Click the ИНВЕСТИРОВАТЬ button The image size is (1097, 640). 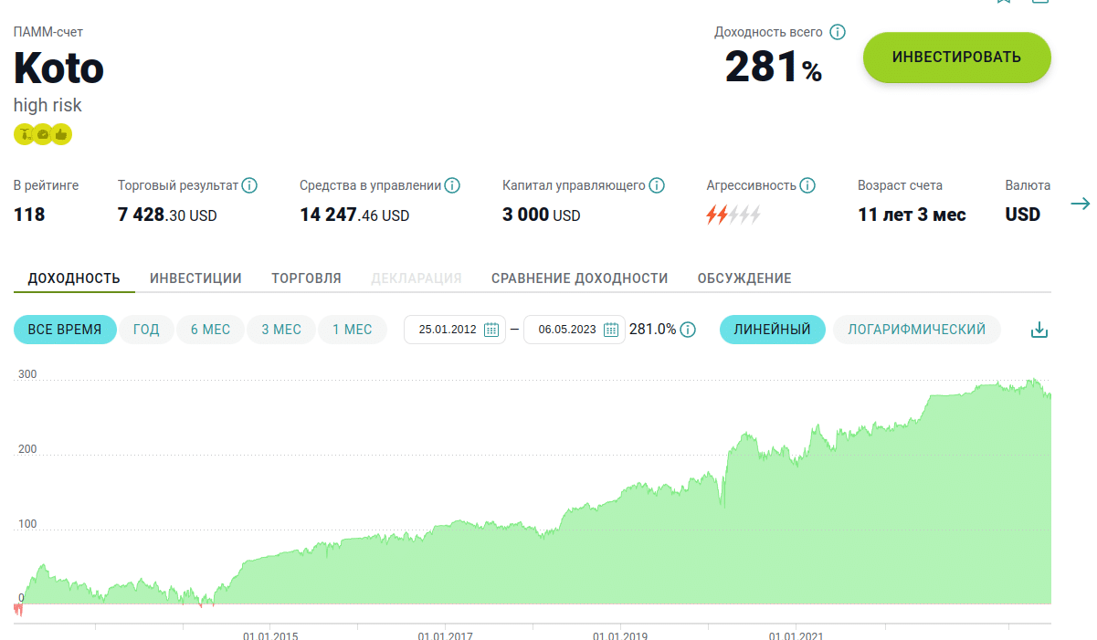click(x=956, y=58)
